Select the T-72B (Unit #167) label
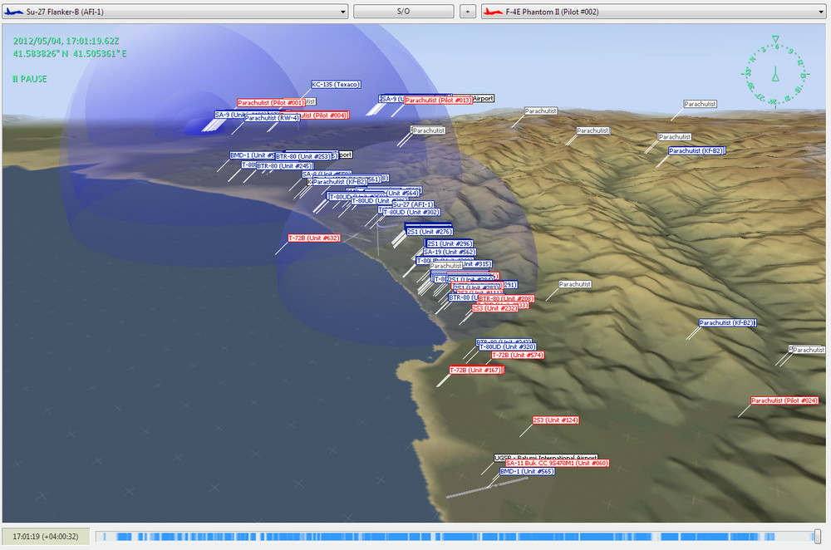831x550 pixels. click(475, 370)
